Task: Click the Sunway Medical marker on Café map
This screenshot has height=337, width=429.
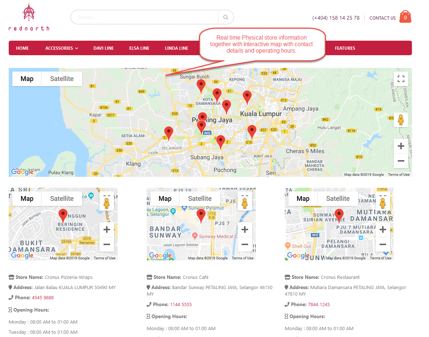Action: [195, 235]
